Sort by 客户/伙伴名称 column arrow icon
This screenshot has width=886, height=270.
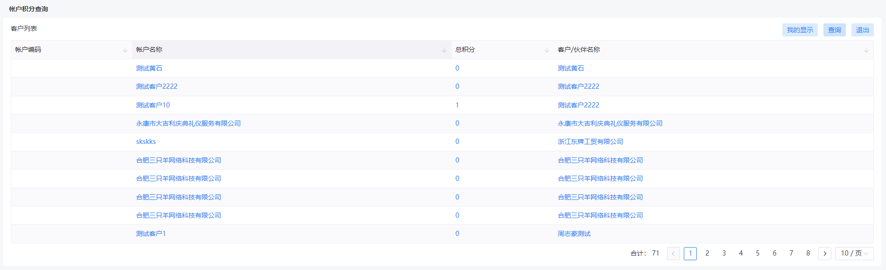click(x=866, y=50)
